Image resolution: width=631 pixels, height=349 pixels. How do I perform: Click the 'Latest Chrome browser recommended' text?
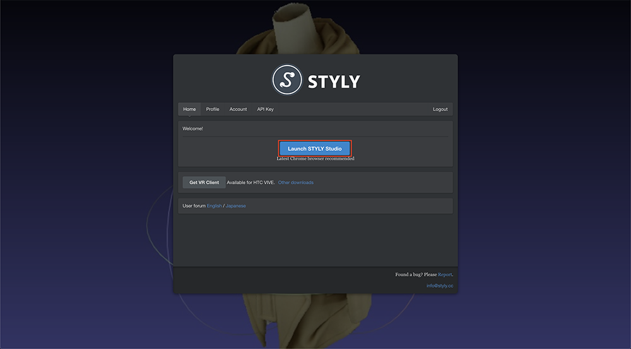tap(315, 158)
